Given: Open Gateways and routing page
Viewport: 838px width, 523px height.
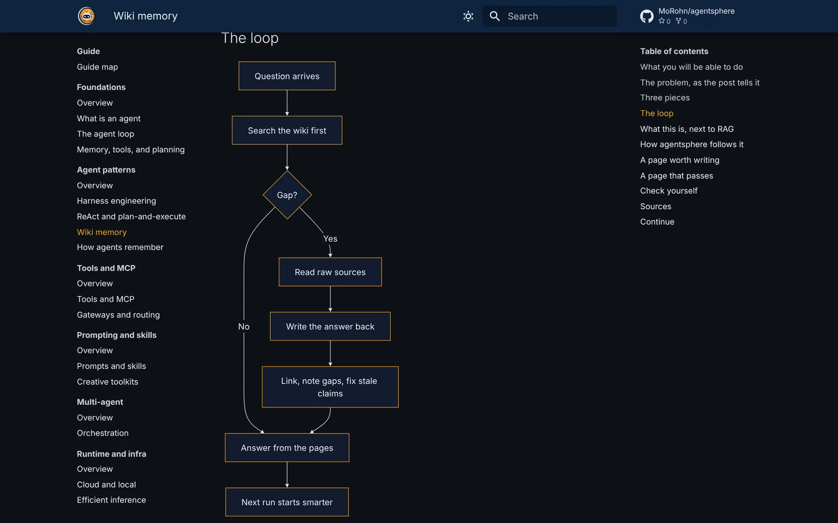Looking at the screenshot, I should point(118,315).
